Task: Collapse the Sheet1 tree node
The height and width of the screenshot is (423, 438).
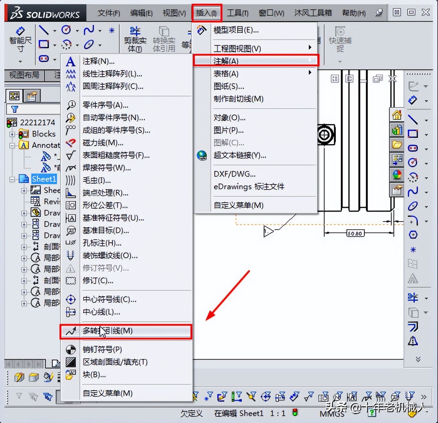Action: point(12,179)
